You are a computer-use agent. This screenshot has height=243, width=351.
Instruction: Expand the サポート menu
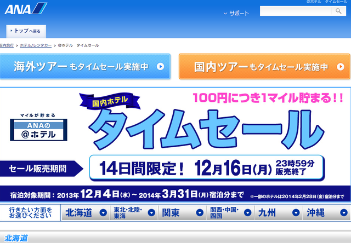(236, 13)
